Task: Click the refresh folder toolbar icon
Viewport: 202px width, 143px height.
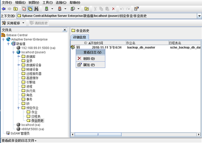Action: (x=86, y=9)
